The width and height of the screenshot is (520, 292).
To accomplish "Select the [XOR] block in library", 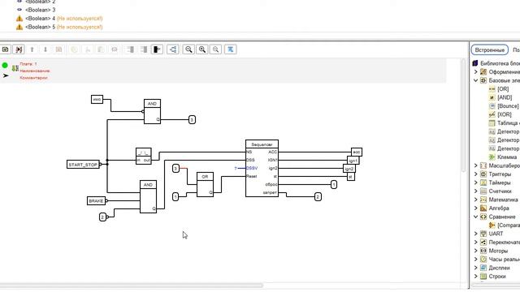I will tap(505, 114).
